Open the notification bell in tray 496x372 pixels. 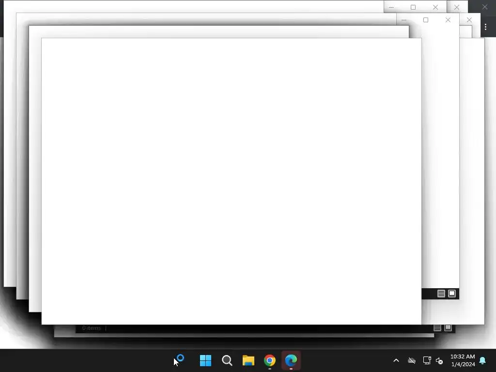click(483, 360)
